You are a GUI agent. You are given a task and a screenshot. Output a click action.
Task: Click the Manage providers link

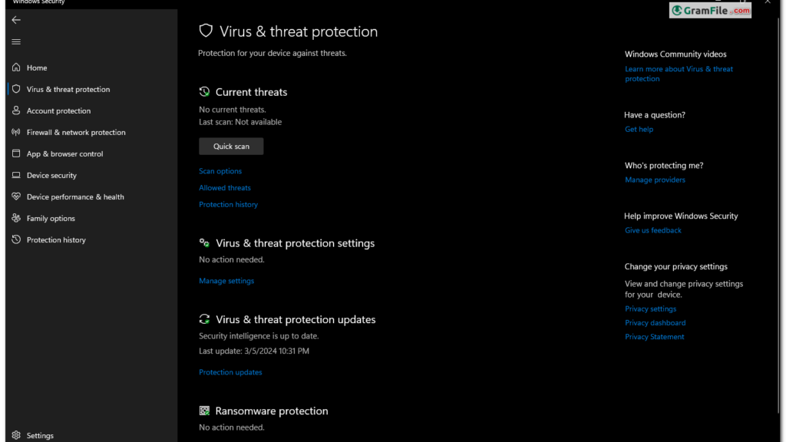[655, 180]
